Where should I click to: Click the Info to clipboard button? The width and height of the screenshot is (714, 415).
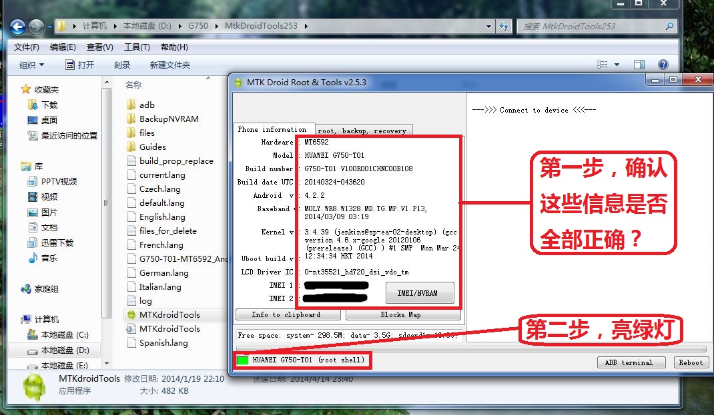pos(288,314)
